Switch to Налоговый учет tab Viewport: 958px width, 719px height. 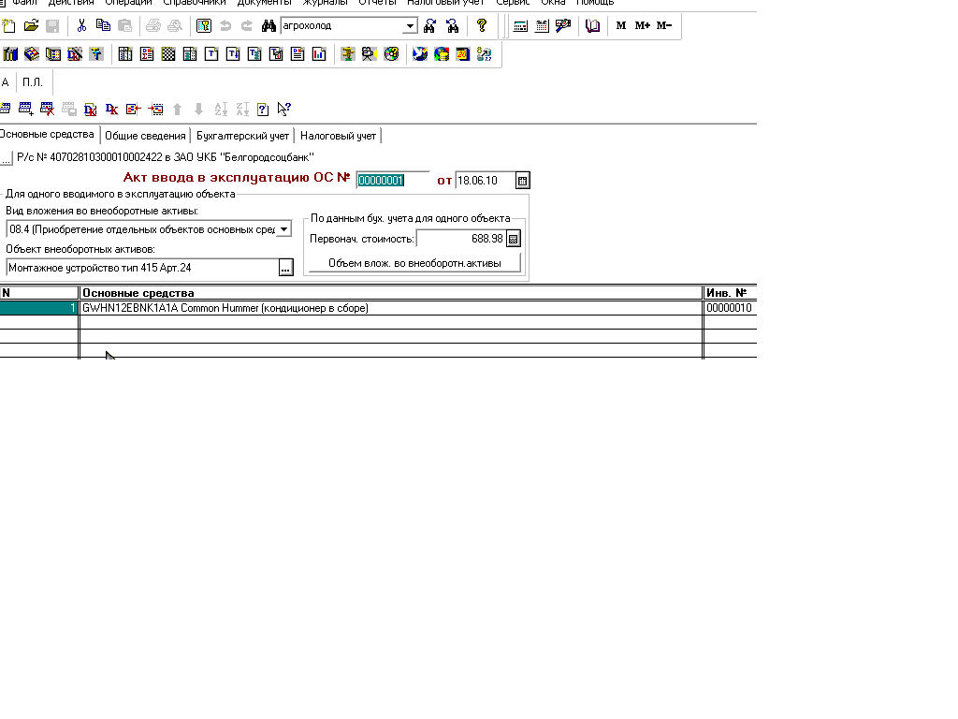pyautogui.click(x=338, y=136)
